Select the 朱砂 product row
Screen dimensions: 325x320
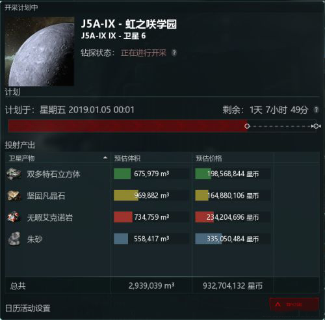(x=162, y=239)
